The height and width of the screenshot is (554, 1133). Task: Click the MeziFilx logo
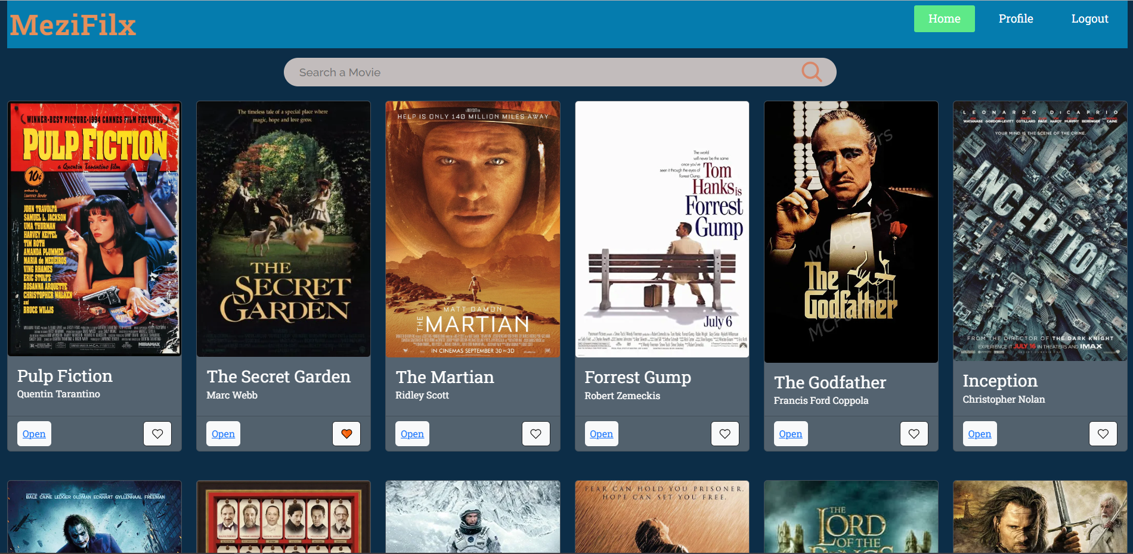[x=73, y=25]
